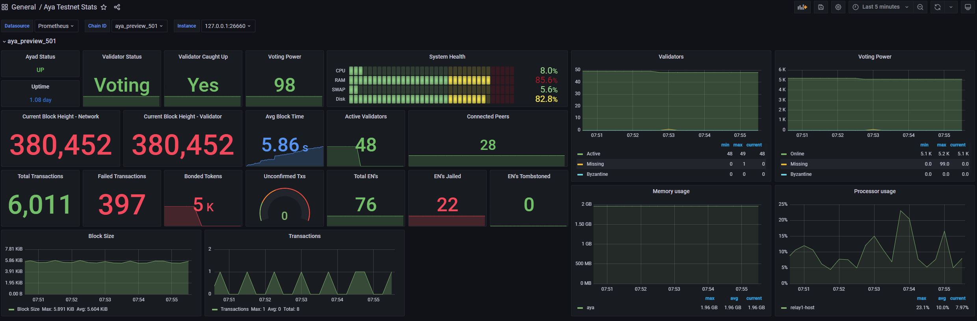Open the Last 5 minutes time picker
Image resolution: width=977 pixels, height=321 pixels.
pos(880,7)
